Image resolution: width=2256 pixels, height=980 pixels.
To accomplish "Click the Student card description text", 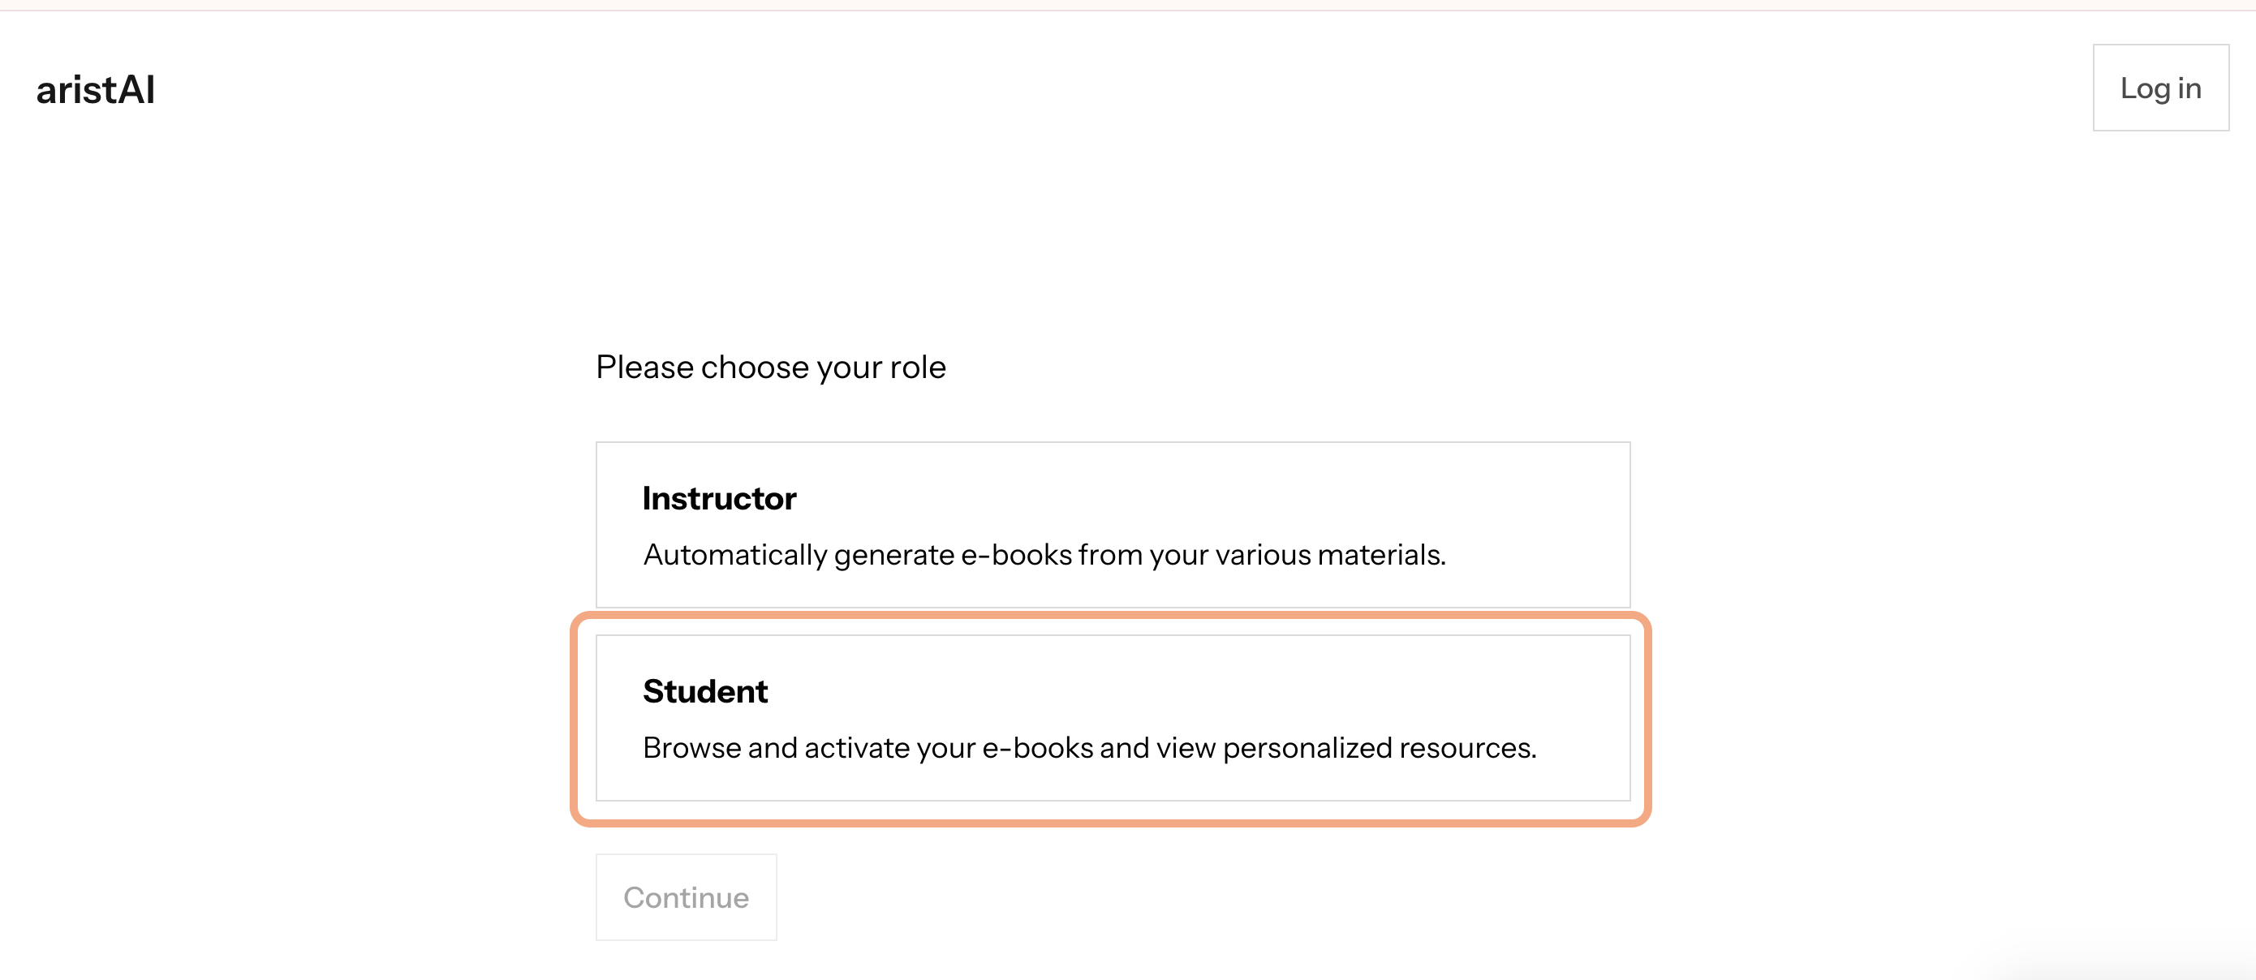I will [x=1091, y=747].
